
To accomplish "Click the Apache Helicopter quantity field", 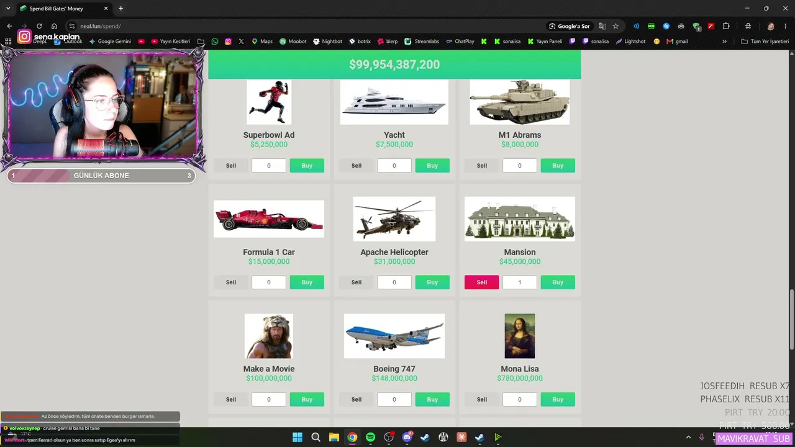I will 394,282.
